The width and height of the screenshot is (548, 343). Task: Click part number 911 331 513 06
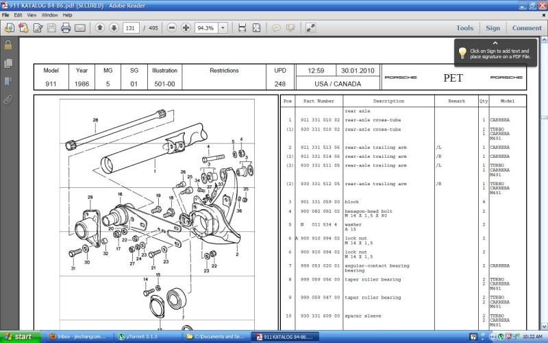[320, 147]
